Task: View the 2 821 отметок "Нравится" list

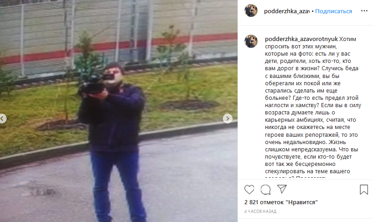Action: click(281, 202)
